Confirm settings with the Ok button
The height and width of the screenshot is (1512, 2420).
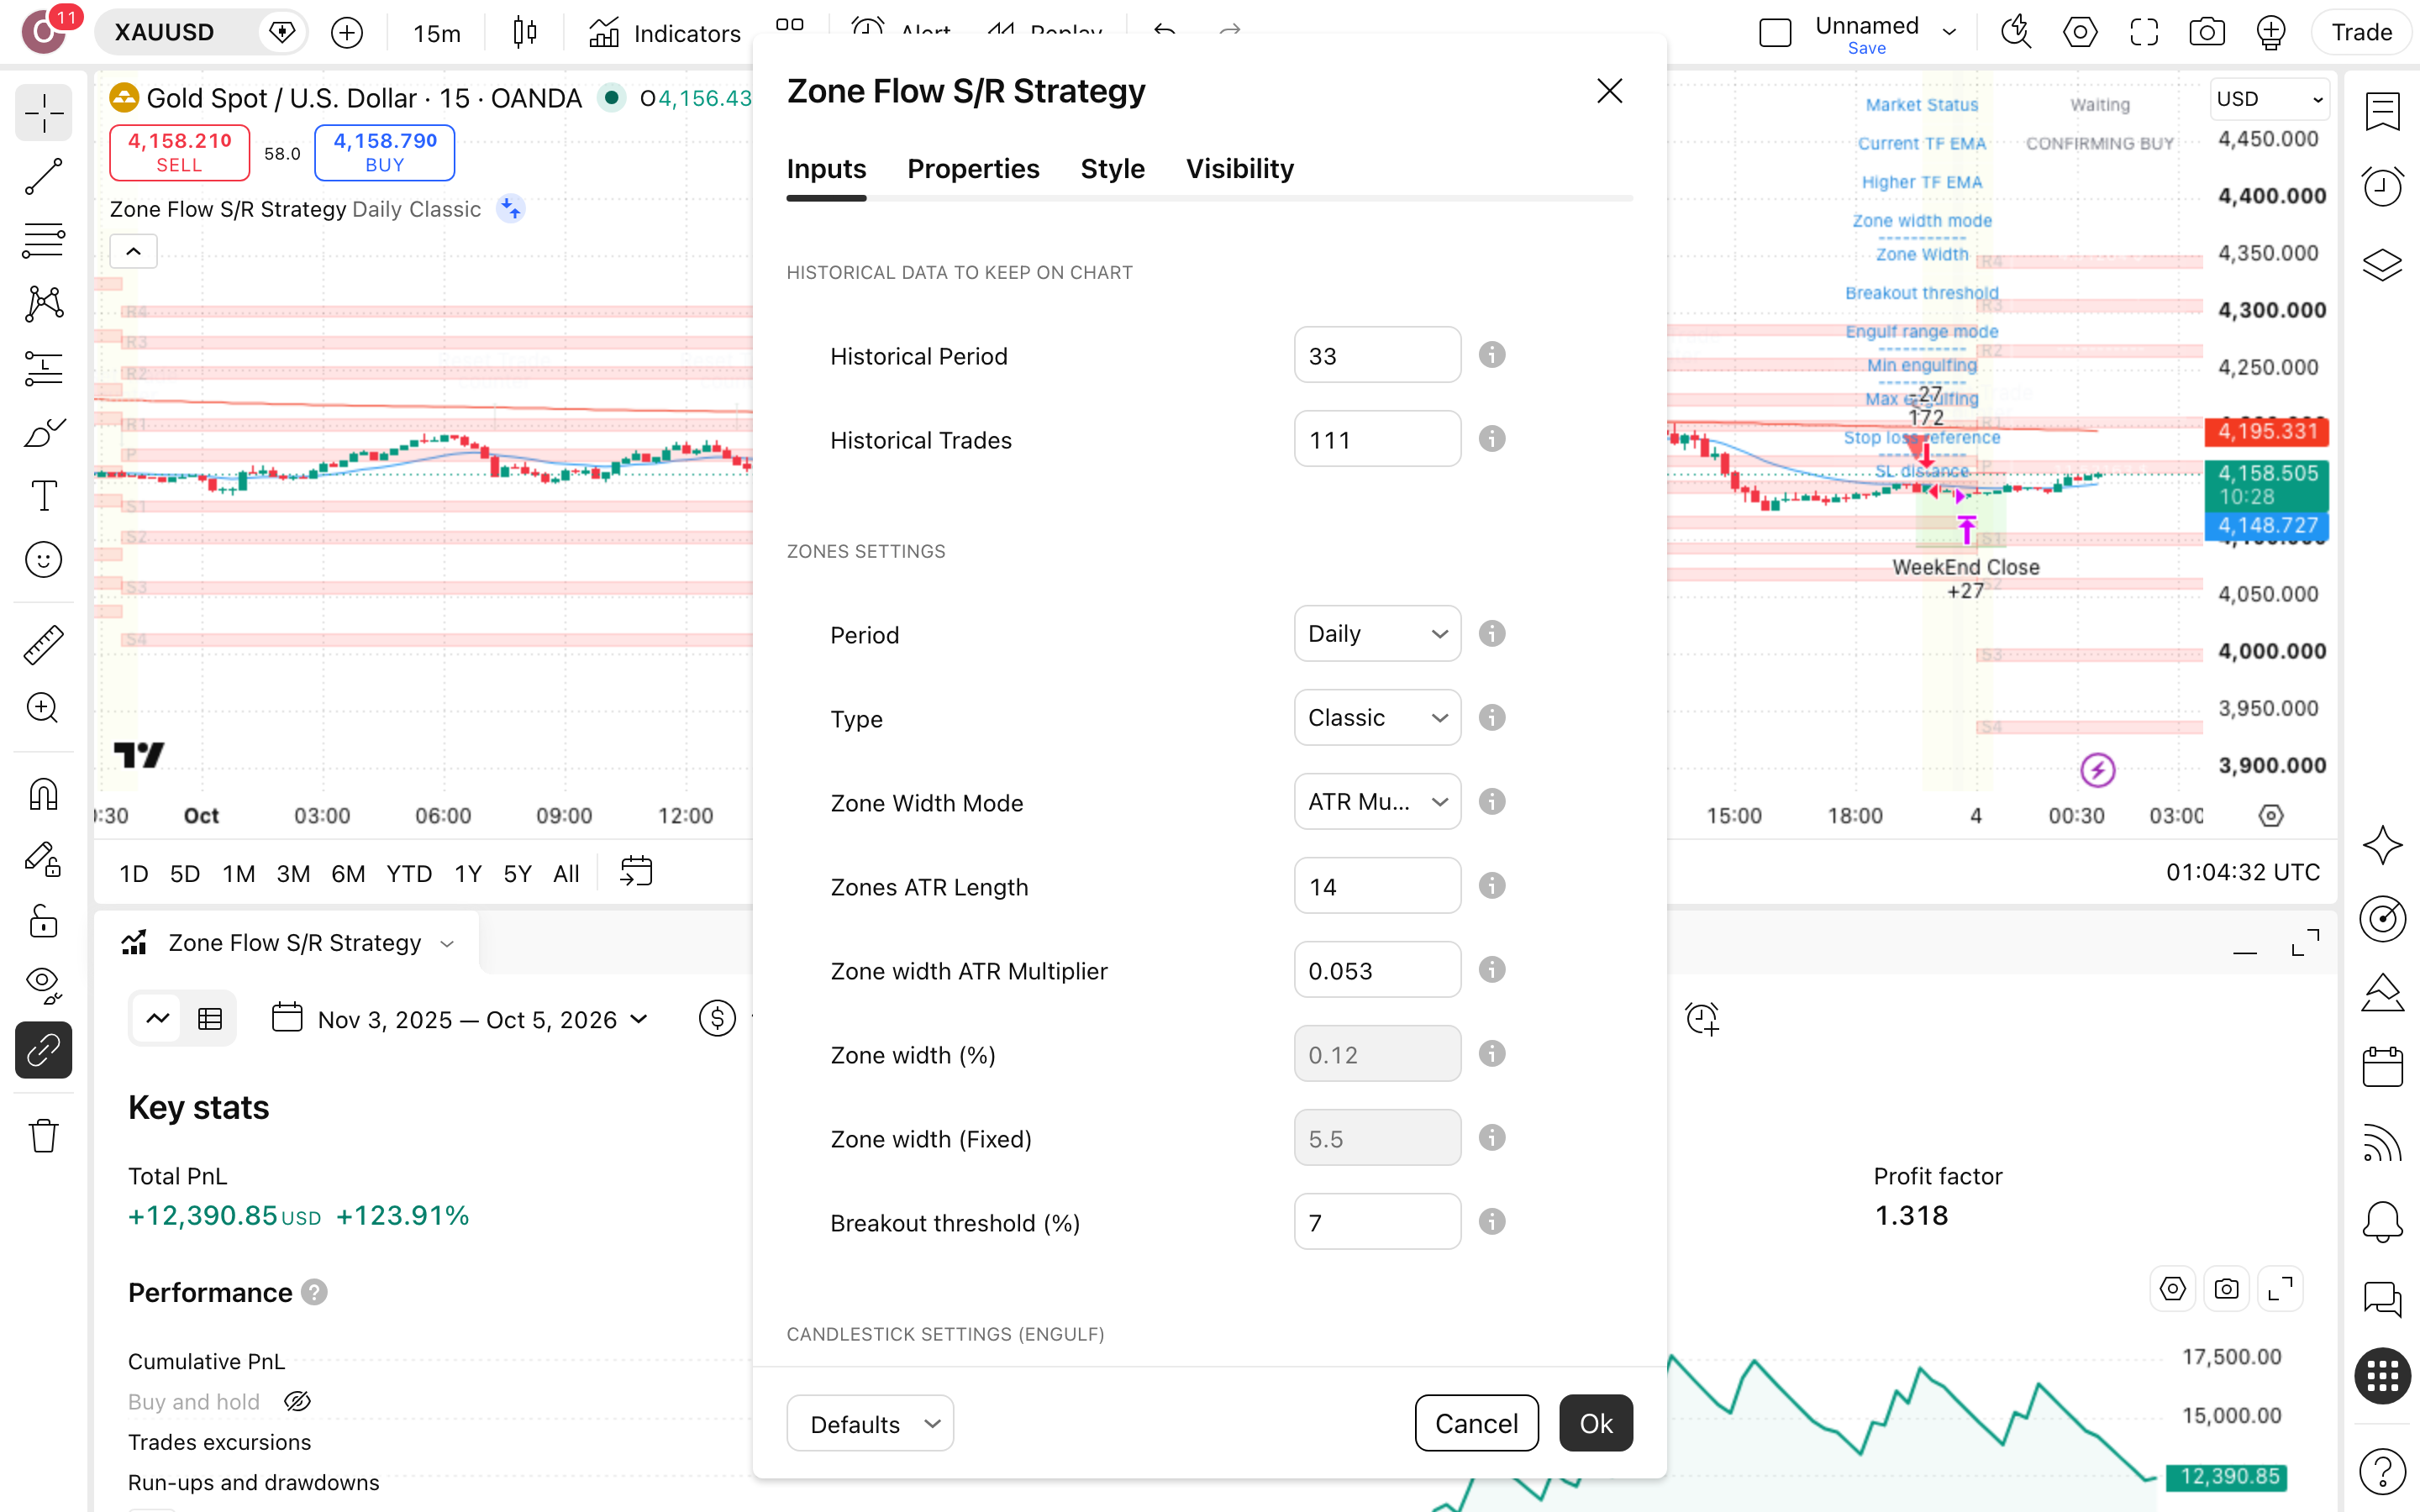point(1596,1424)
